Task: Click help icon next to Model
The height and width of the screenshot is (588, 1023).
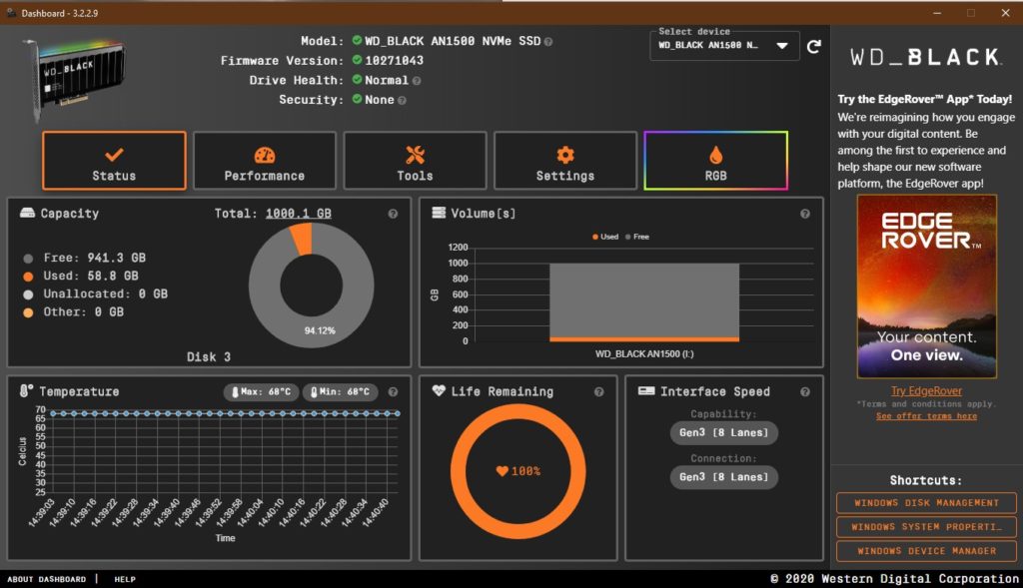Action: click(548, 42)
